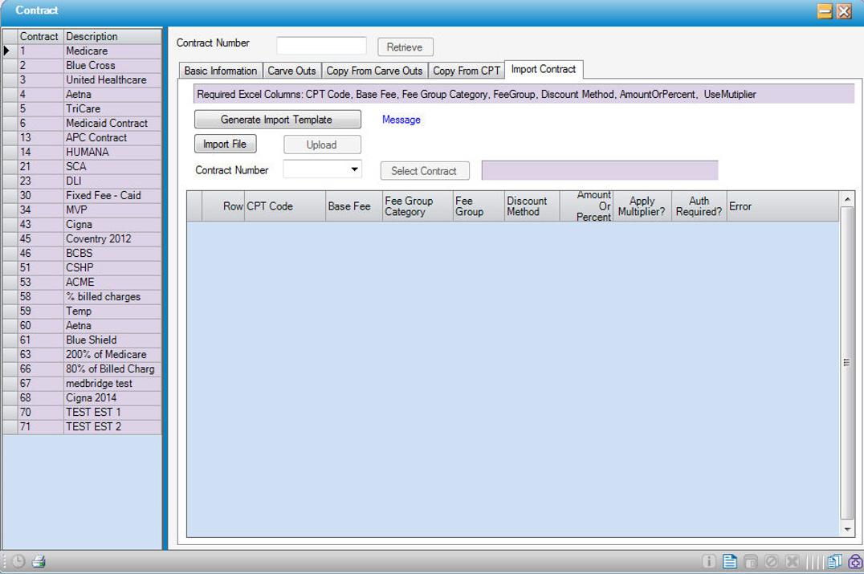Select the Copy From CPT tab
The width and height of the screenshot is (864, 574).
[x=467, y=71]
